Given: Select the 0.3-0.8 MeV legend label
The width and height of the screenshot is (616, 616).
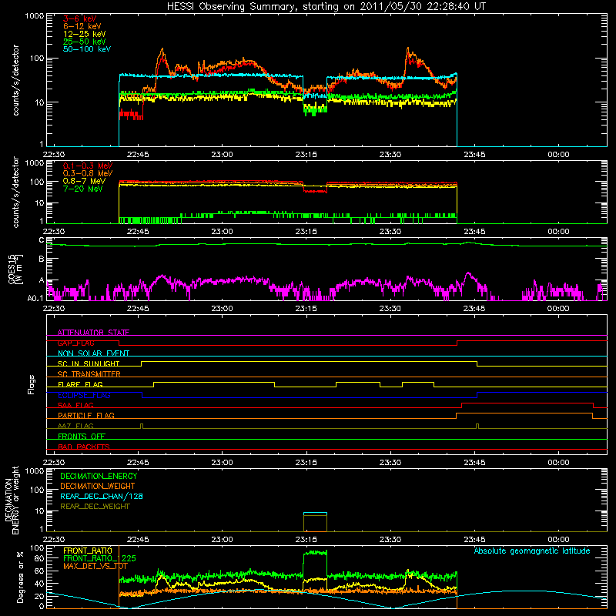Looking at the screenshot, I should pos(88,173).
